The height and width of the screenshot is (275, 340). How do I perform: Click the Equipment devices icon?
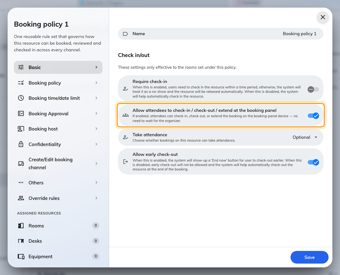pos(21,256)
